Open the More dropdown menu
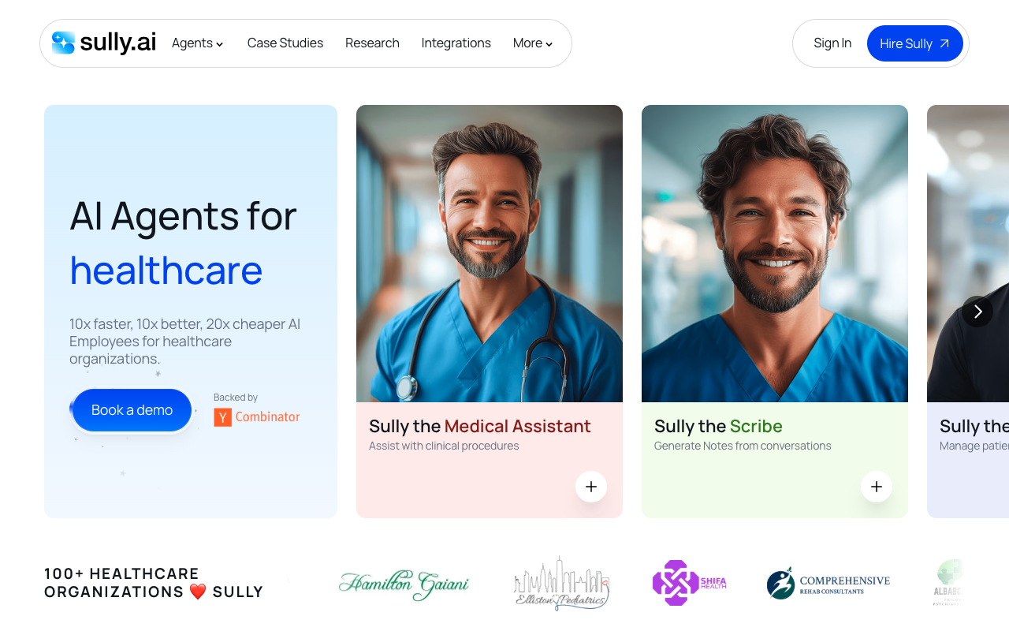Image resolution: width=1009 pixels, height=631 pixels. 533,43
